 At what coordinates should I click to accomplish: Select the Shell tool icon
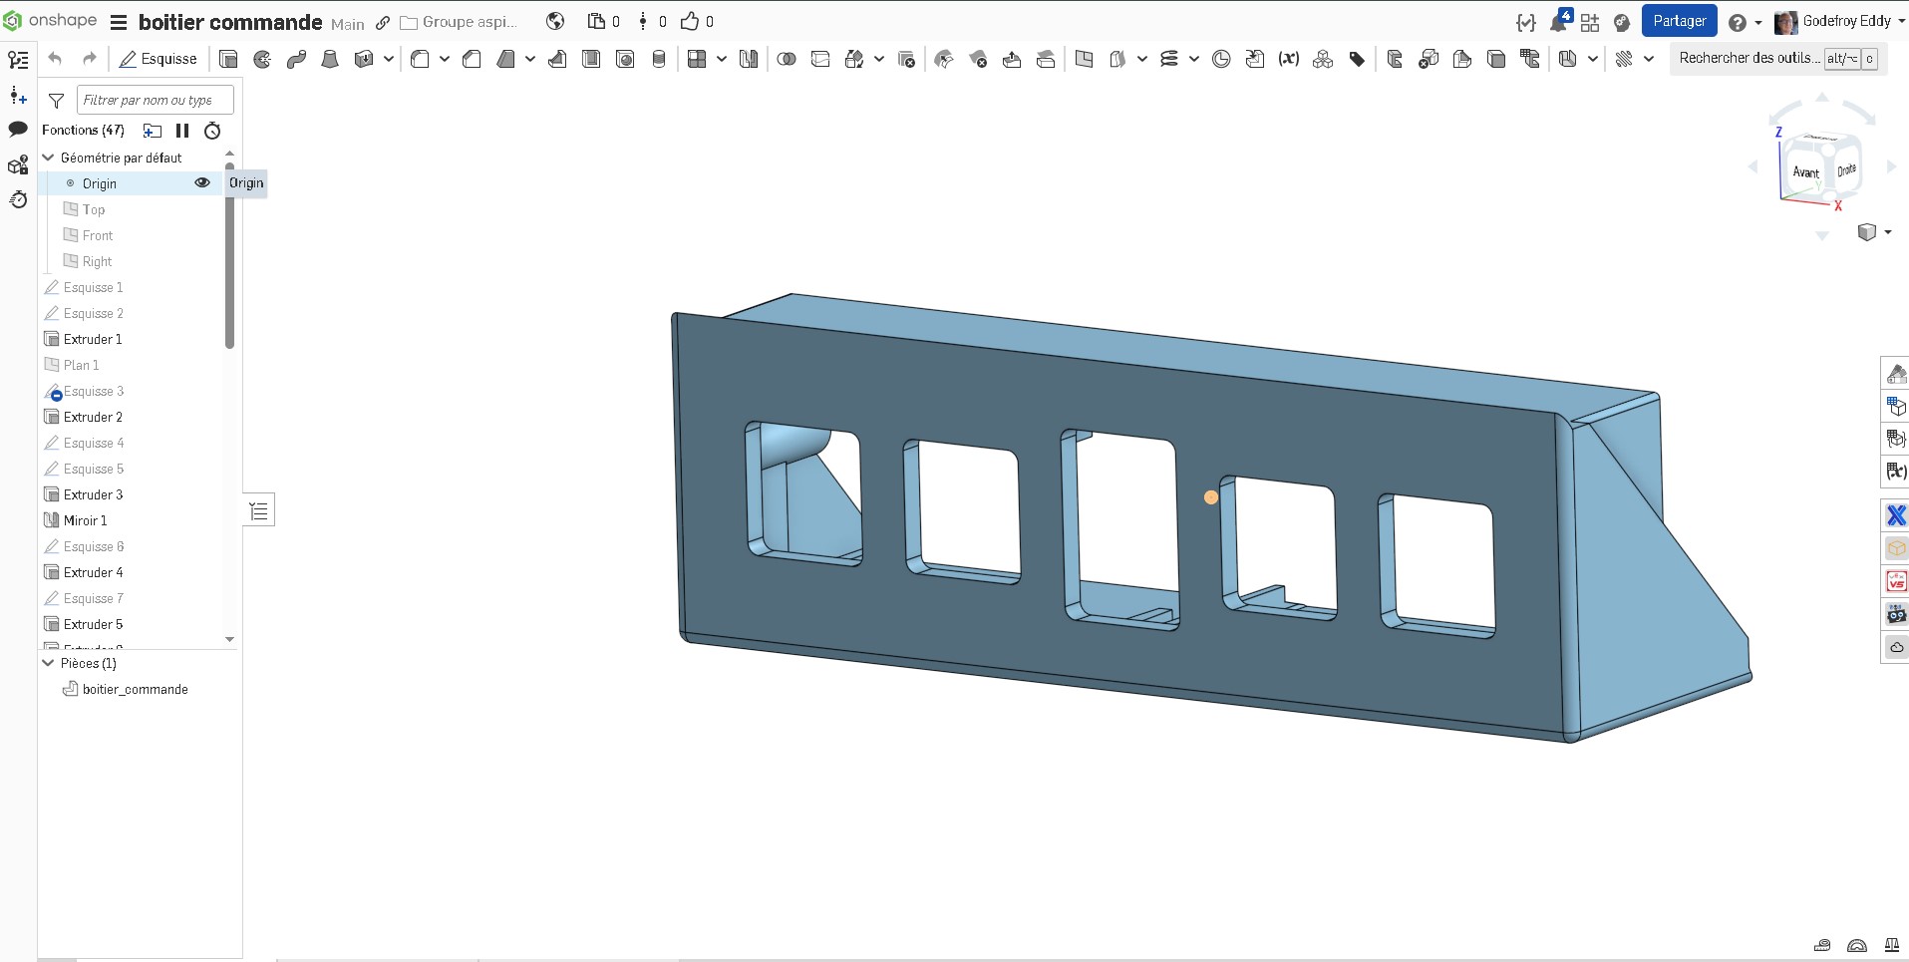coord(591,59)
